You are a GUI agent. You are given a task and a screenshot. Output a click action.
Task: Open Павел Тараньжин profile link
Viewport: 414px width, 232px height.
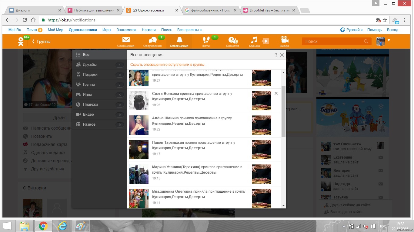168,143
